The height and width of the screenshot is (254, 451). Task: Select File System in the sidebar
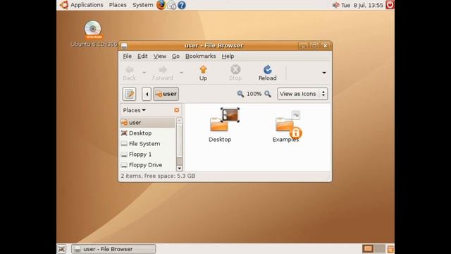point(147,144)
